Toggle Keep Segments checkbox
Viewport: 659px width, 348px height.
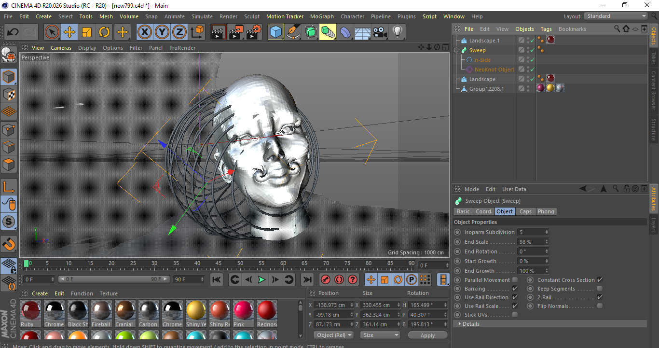[600, 289]
